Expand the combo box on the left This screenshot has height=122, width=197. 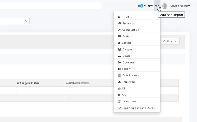[26, 21]
